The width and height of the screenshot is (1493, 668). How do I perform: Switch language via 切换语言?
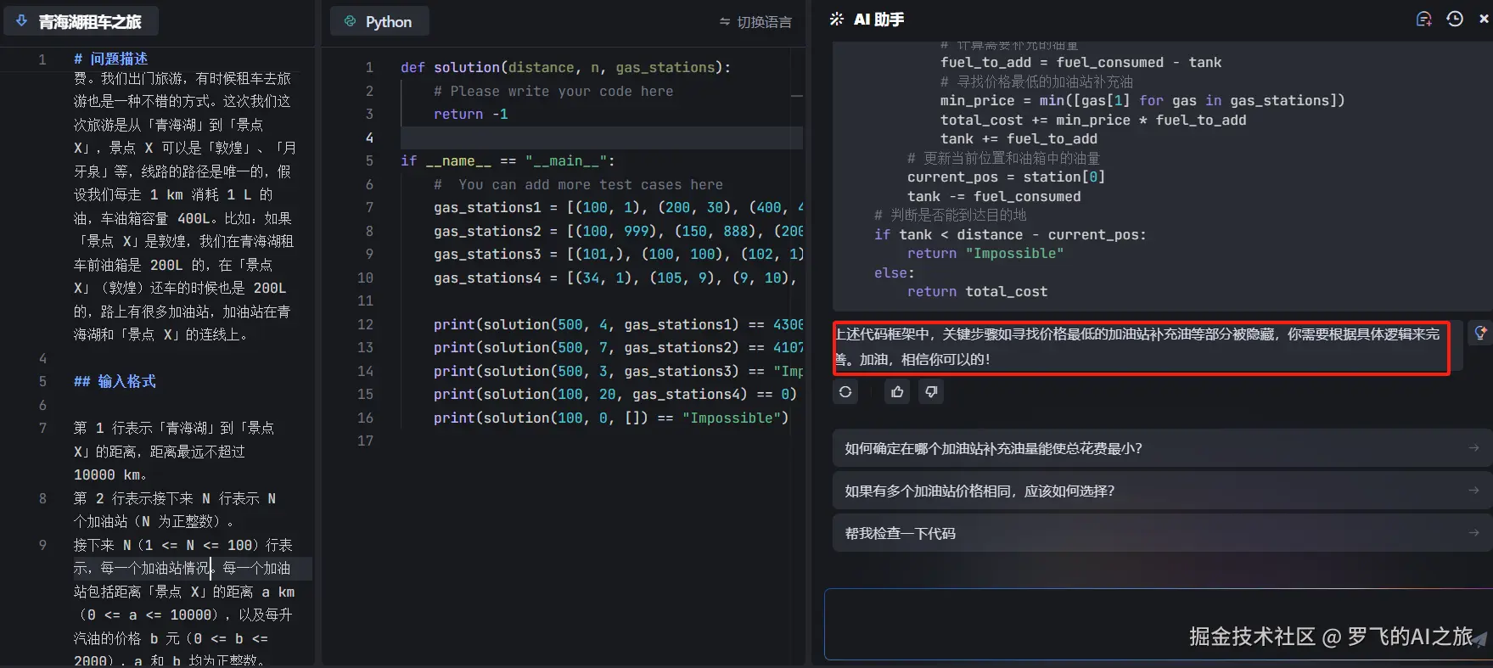coord(755,22)
